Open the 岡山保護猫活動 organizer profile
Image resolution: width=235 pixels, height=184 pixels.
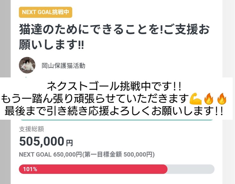pyautogui.click(x=63, y=66)
